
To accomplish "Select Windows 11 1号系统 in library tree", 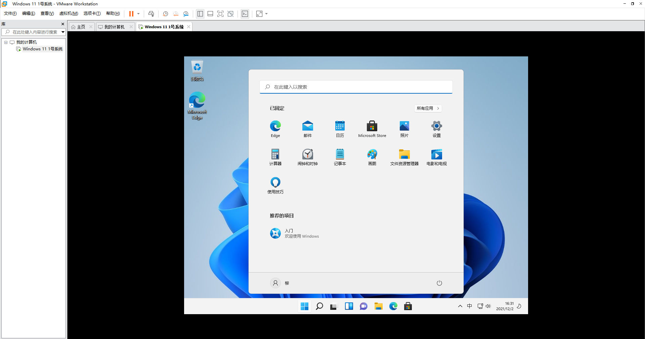I will (40, 49).
